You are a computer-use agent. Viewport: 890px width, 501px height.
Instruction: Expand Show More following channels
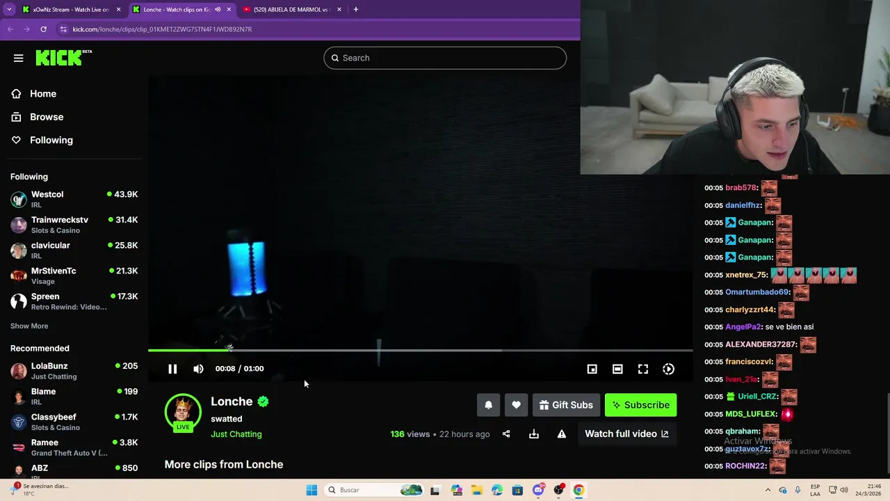pos(29,326)
